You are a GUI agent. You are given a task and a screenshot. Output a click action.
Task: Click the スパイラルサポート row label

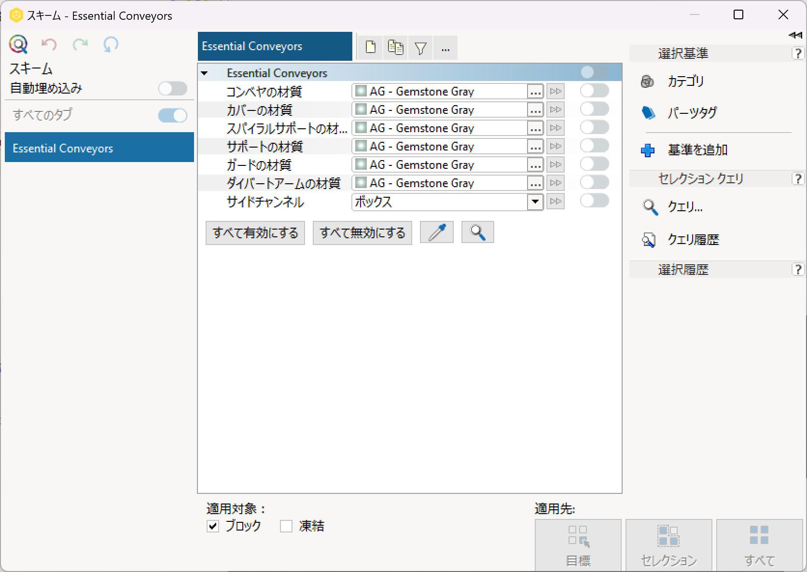pyautogui.click(x=287, y=128)
